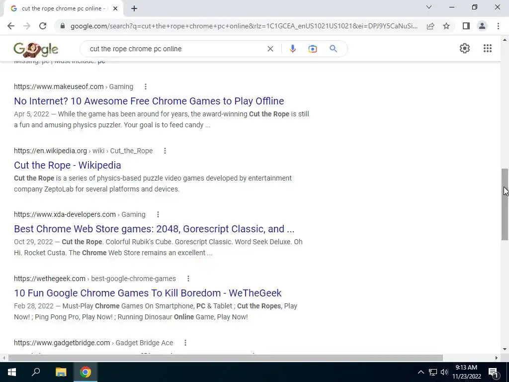Click in the Google search box
The height and width of the screenshot is (382, 509).
pos(175,49)
